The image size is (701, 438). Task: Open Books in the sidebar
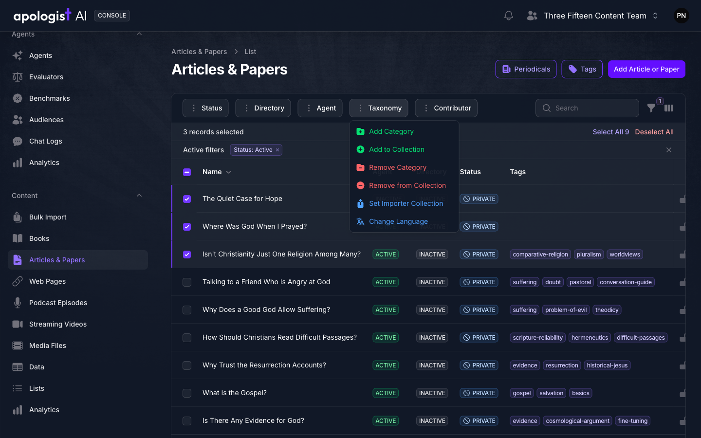tap(78, 238)
